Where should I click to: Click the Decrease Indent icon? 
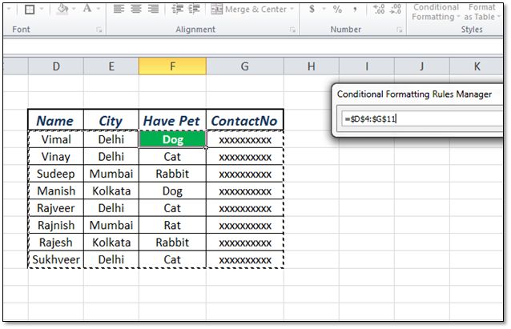(x=178, y=9)
